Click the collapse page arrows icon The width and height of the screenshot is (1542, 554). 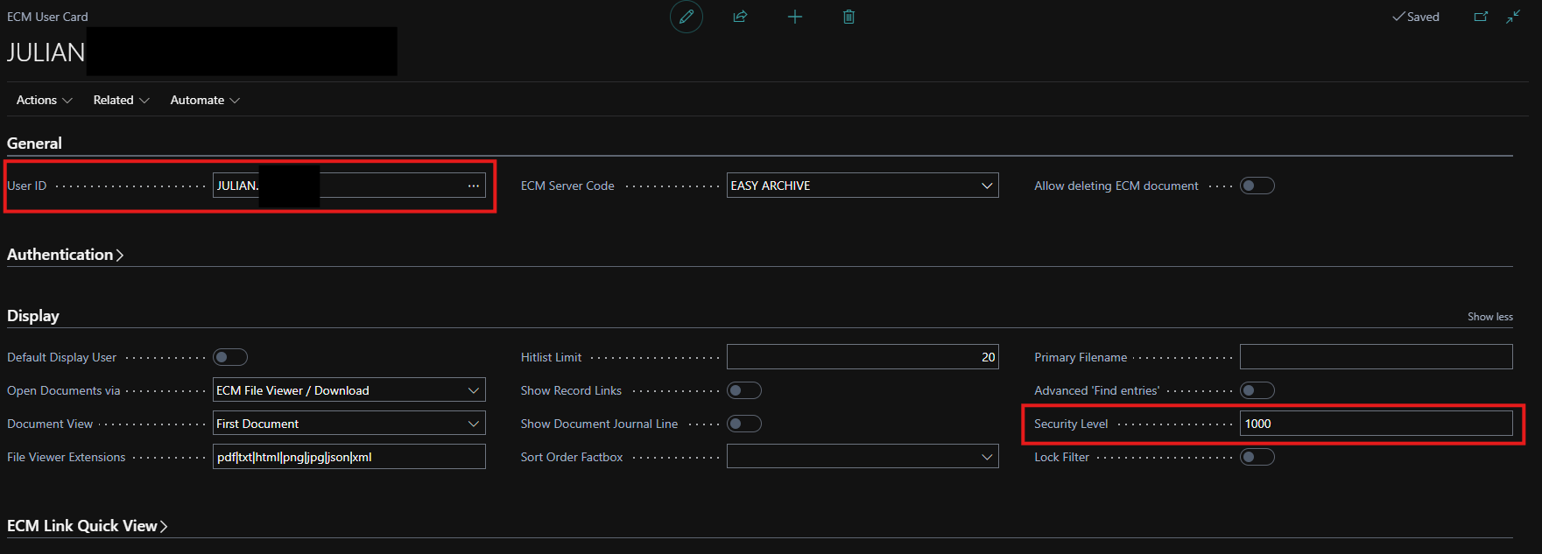[x=1513, y=17]
